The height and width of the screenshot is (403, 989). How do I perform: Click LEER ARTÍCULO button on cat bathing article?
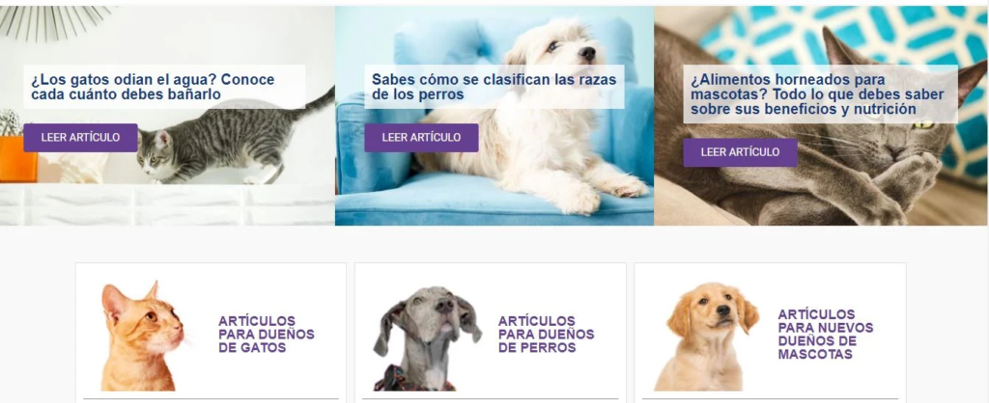(x=81, y=137)
